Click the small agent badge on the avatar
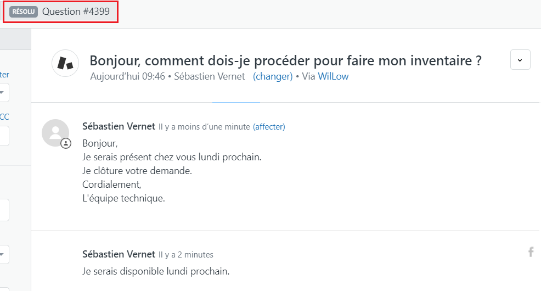 tap(66, 143)
